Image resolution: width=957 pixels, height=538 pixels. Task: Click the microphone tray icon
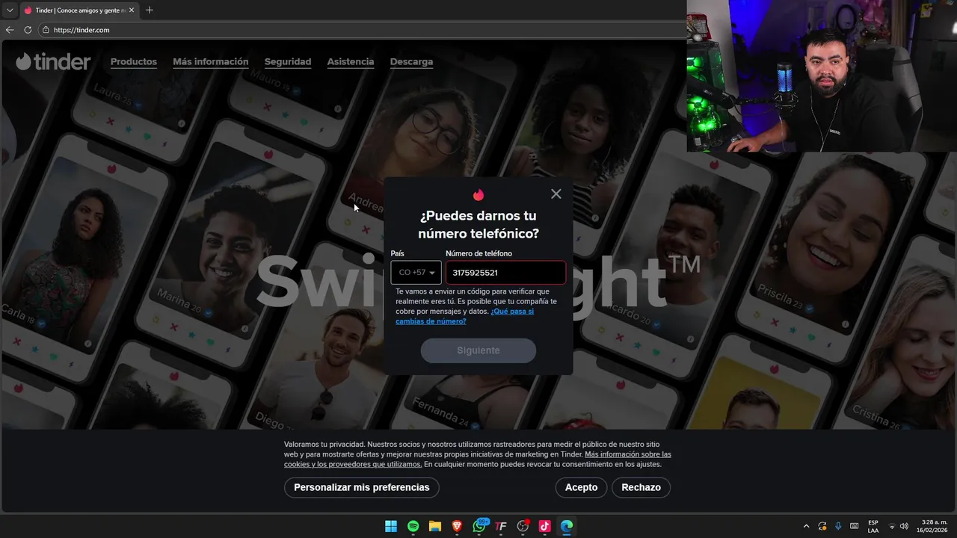(838, 526)
